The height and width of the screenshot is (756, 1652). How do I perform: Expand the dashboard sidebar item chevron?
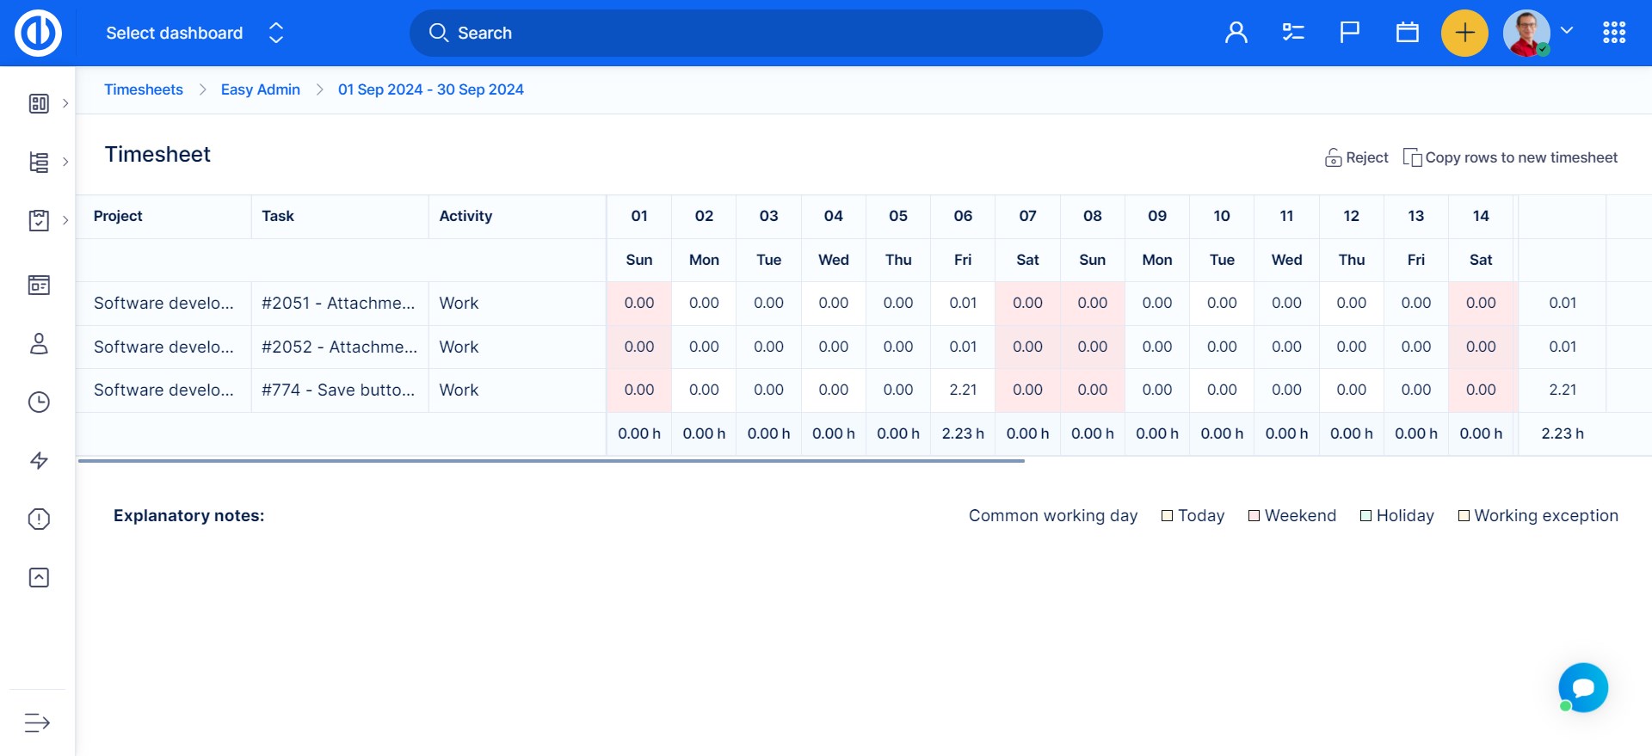[x=65, y=103]
